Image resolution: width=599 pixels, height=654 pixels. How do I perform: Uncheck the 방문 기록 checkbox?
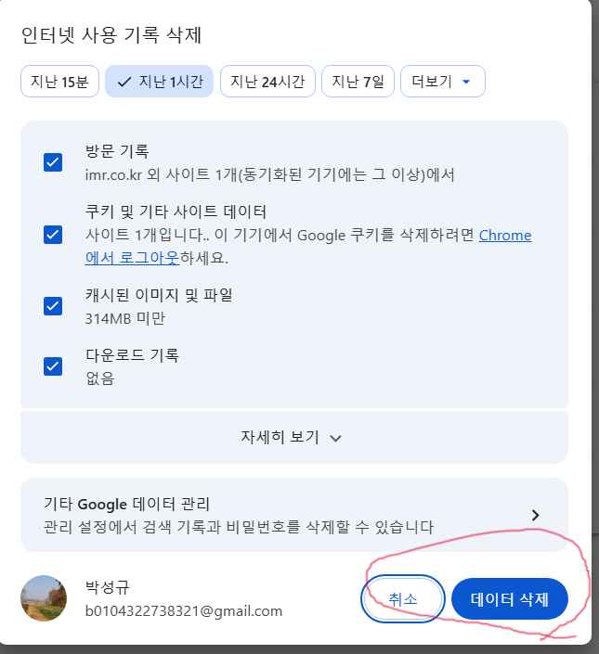point(53,162)
